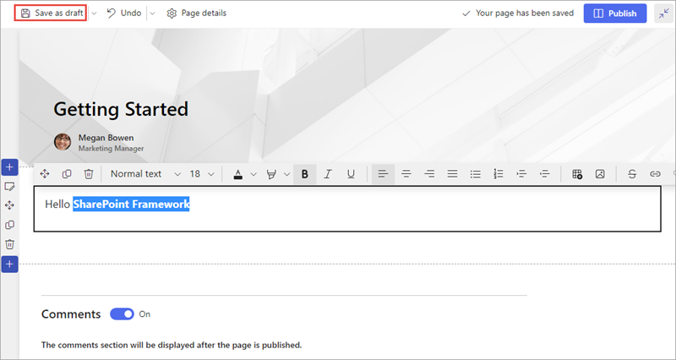The image size is (676, 360).
Task: Publish the page
Action: tap(615, 14)
